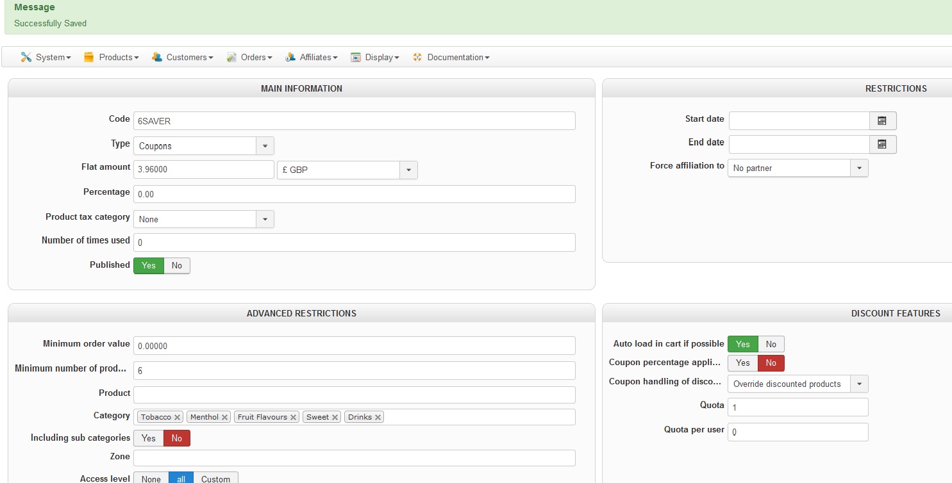Remove the Tobacco category tag

coord(178,417)
